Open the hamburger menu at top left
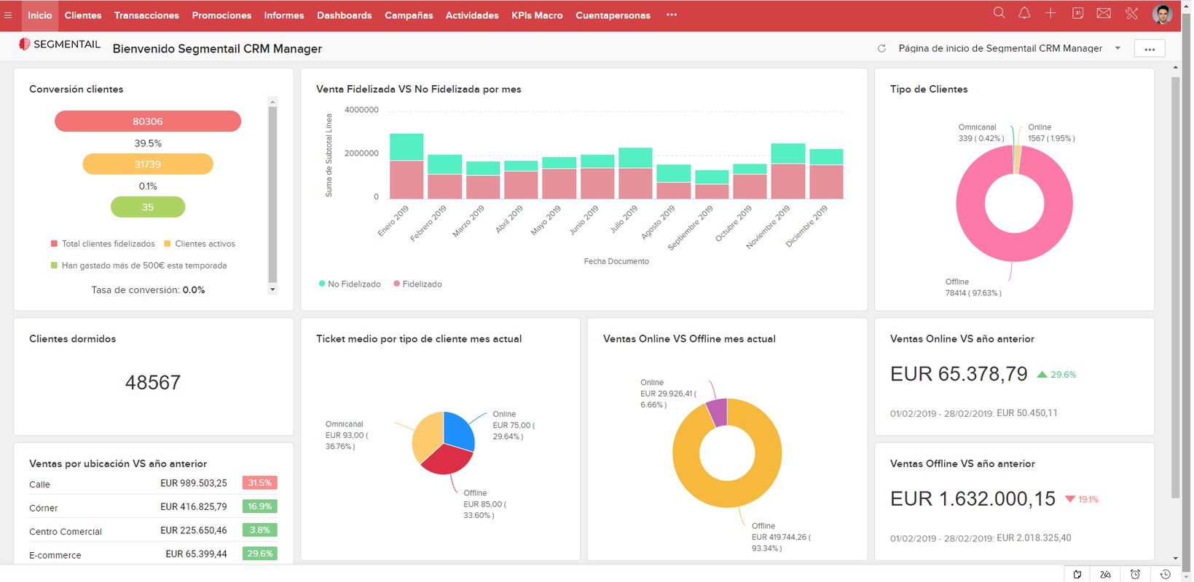This screenshot has width=1194, height=582. click(9, 15)
